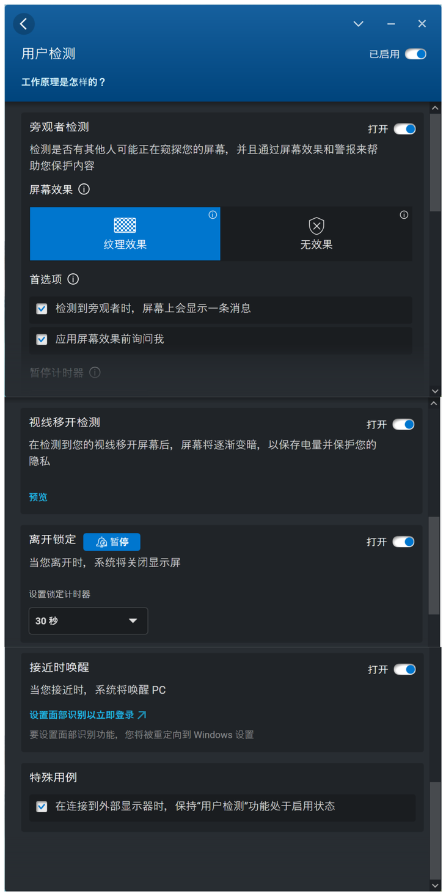
Task: Click the chevron-down menu in title bar
Action: (359, 24)
